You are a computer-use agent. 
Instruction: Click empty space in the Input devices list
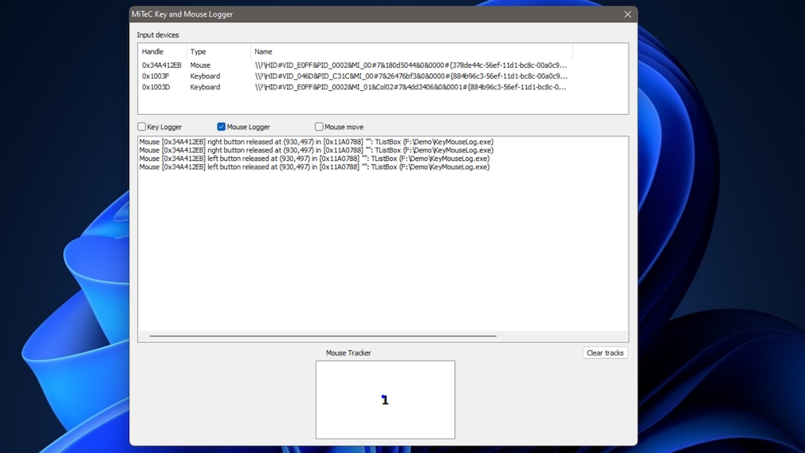(x=383, y=104)
